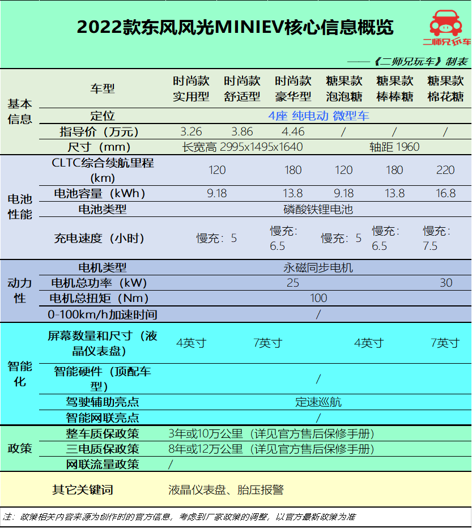Click the 液晶仪表盘、胎压报警 keywords cell

click(x=226, y=489)
